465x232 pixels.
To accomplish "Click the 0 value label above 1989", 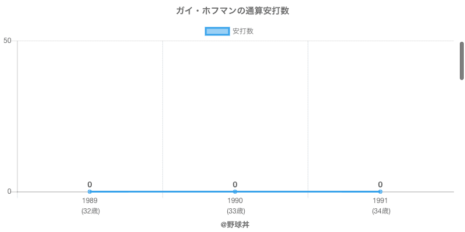I will [x=90, y=184].
